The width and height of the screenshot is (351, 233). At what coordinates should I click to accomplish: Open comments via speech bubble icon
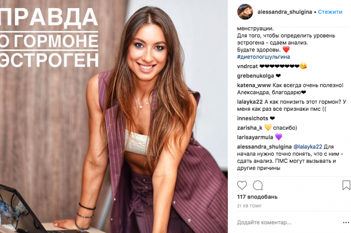(258, 186)
